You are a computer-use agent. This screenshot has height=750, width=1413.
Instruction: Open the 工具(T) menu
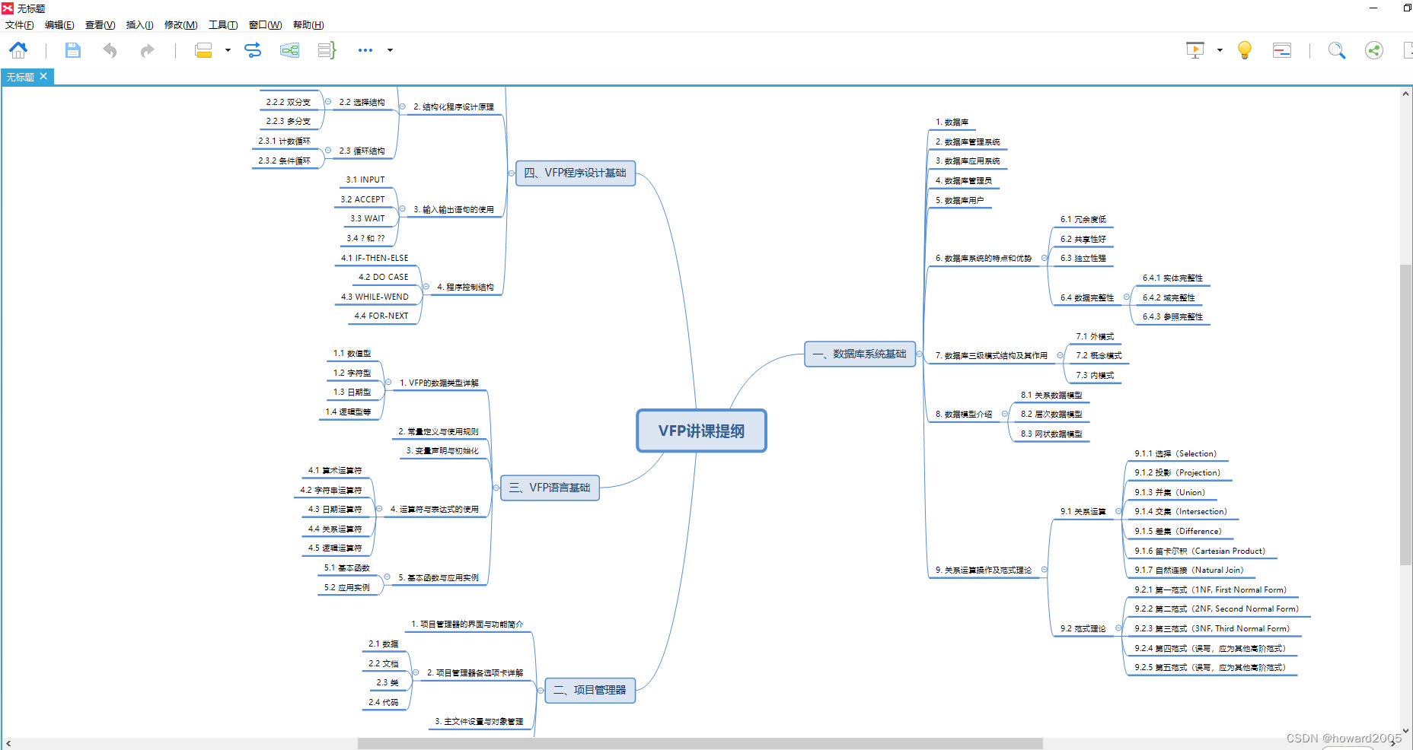[x=223, y=25]
